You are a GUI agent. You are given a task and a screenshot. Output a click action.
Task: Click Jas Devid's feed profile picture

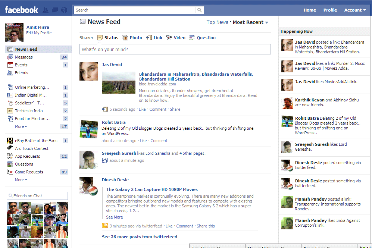tap(89, 71)
